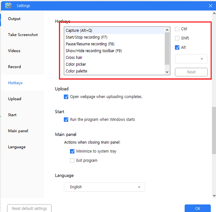This screenshot has width=216, height=212.
Task: Click hotkey list scroll down arrow
Action: tap(167, 72)
